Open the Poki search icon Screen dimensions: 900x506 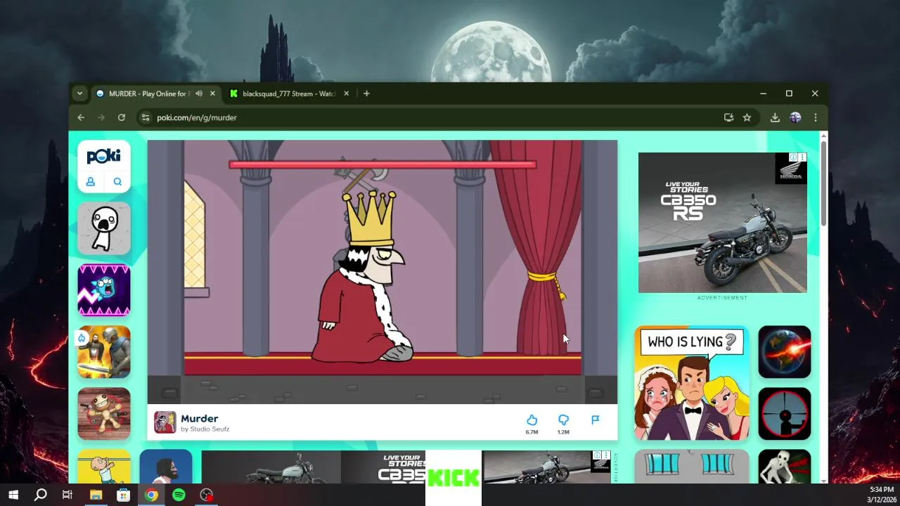click(x=117, y=182)
